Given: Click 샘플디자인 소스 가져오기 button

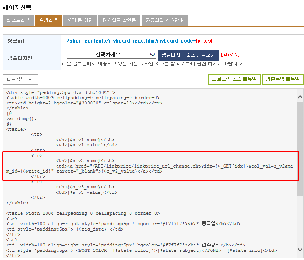Looking at the screenshot, I should [188, 55].
